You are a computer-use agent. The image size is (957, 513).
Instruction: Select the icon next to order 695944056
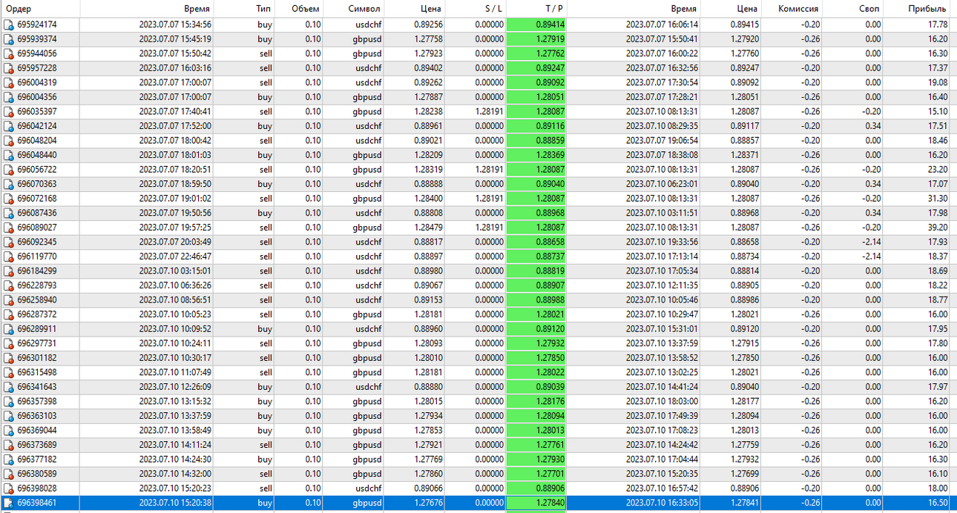tap(9, 53)
